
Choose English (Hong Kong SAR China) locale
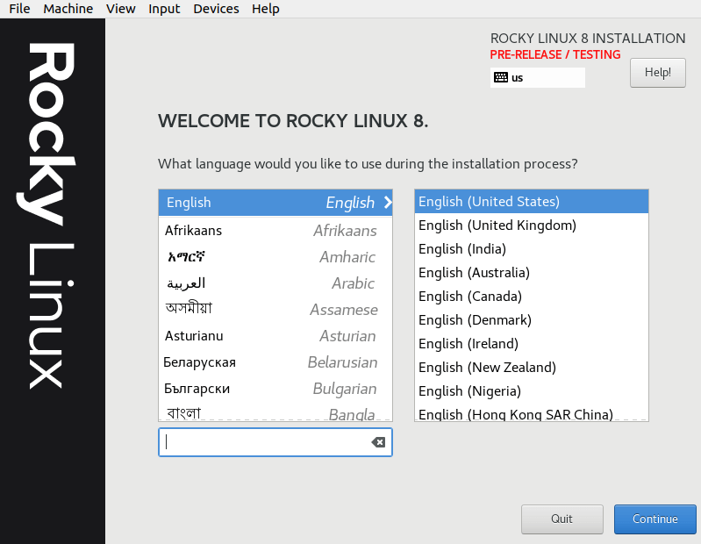click(x=532, y=413)
